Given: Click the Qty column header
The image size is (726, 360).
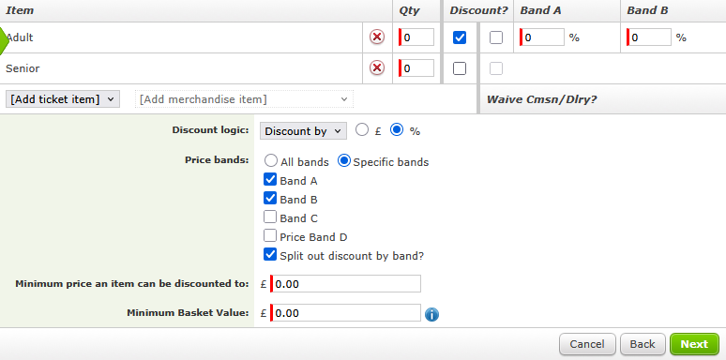Looking at the screenshot, I should pyautogui.click(x=409, y=10).
